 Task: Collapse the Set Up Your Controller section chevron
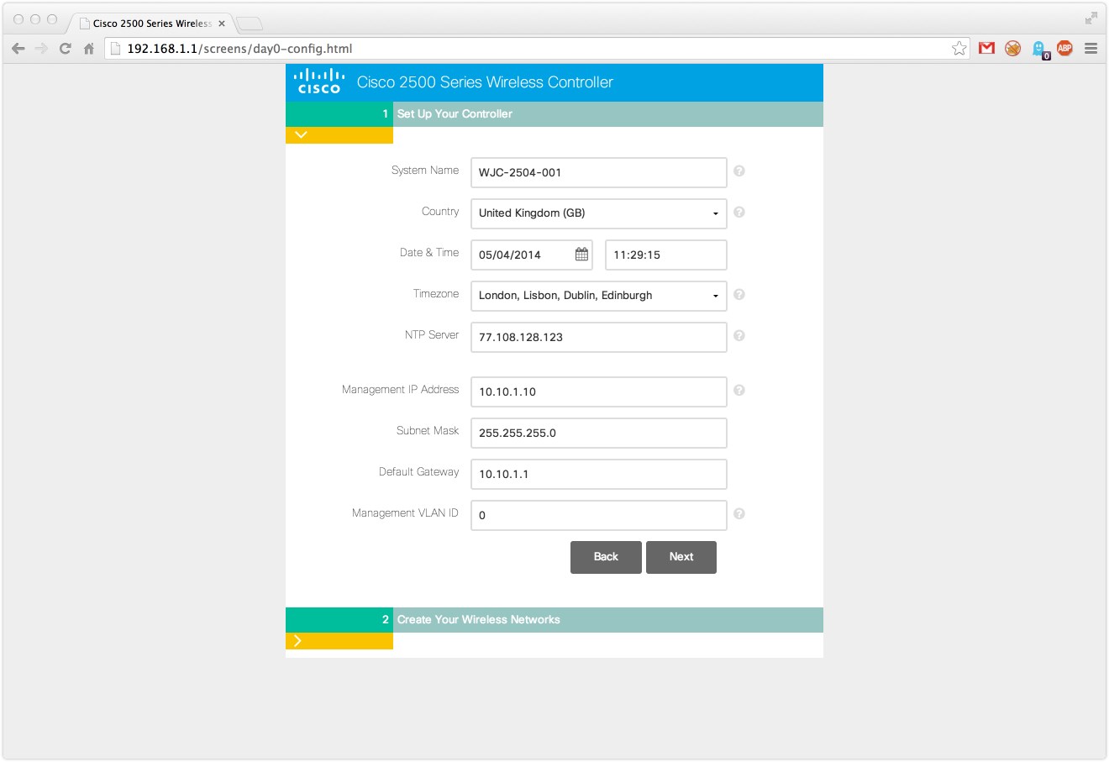point(301,135)
